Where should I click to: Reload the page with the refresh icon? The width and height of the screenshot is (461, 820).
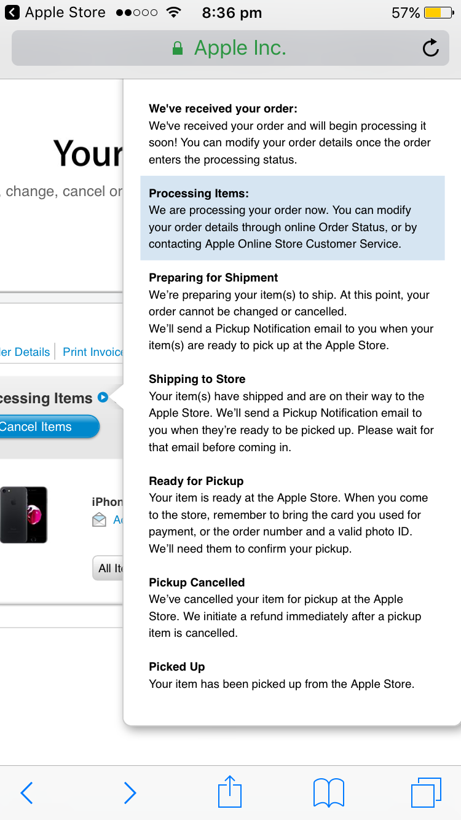(431, 48)
